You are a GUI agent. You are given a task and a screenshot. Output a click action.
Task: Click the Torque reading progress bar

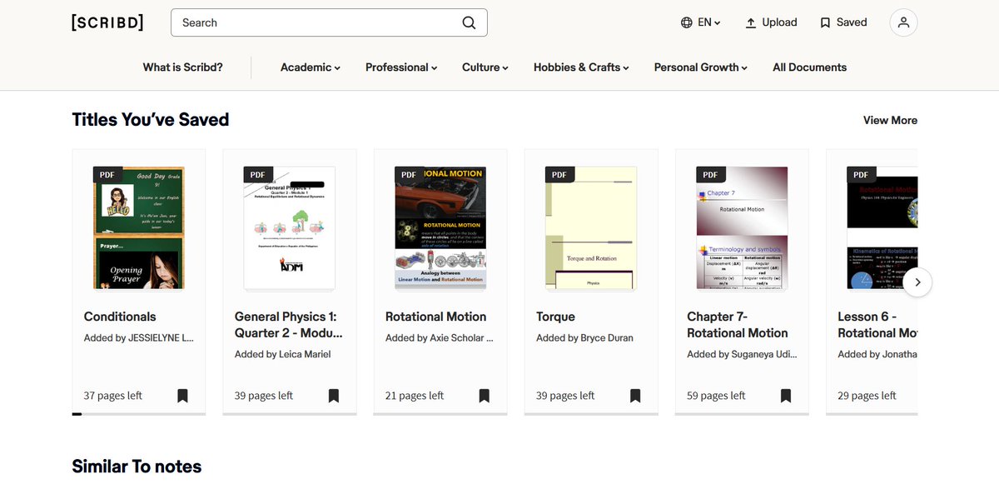(x=591, y=413)
